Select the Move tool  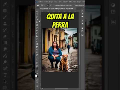pyautogui.click(x=37, y=11)
